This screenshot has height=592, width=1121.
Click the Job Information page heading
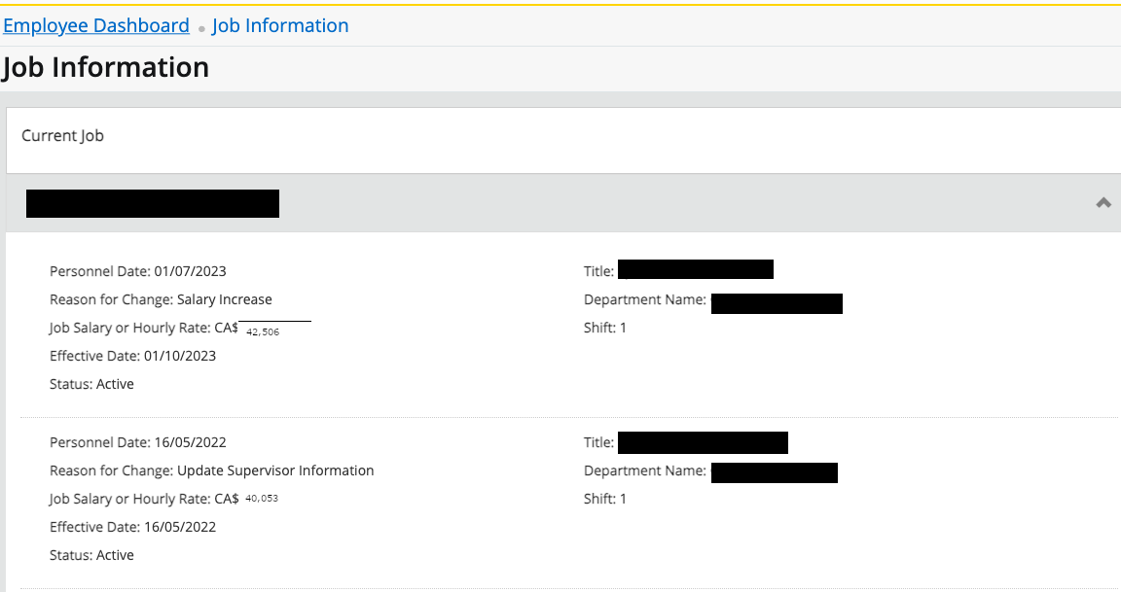pos(105,67)
